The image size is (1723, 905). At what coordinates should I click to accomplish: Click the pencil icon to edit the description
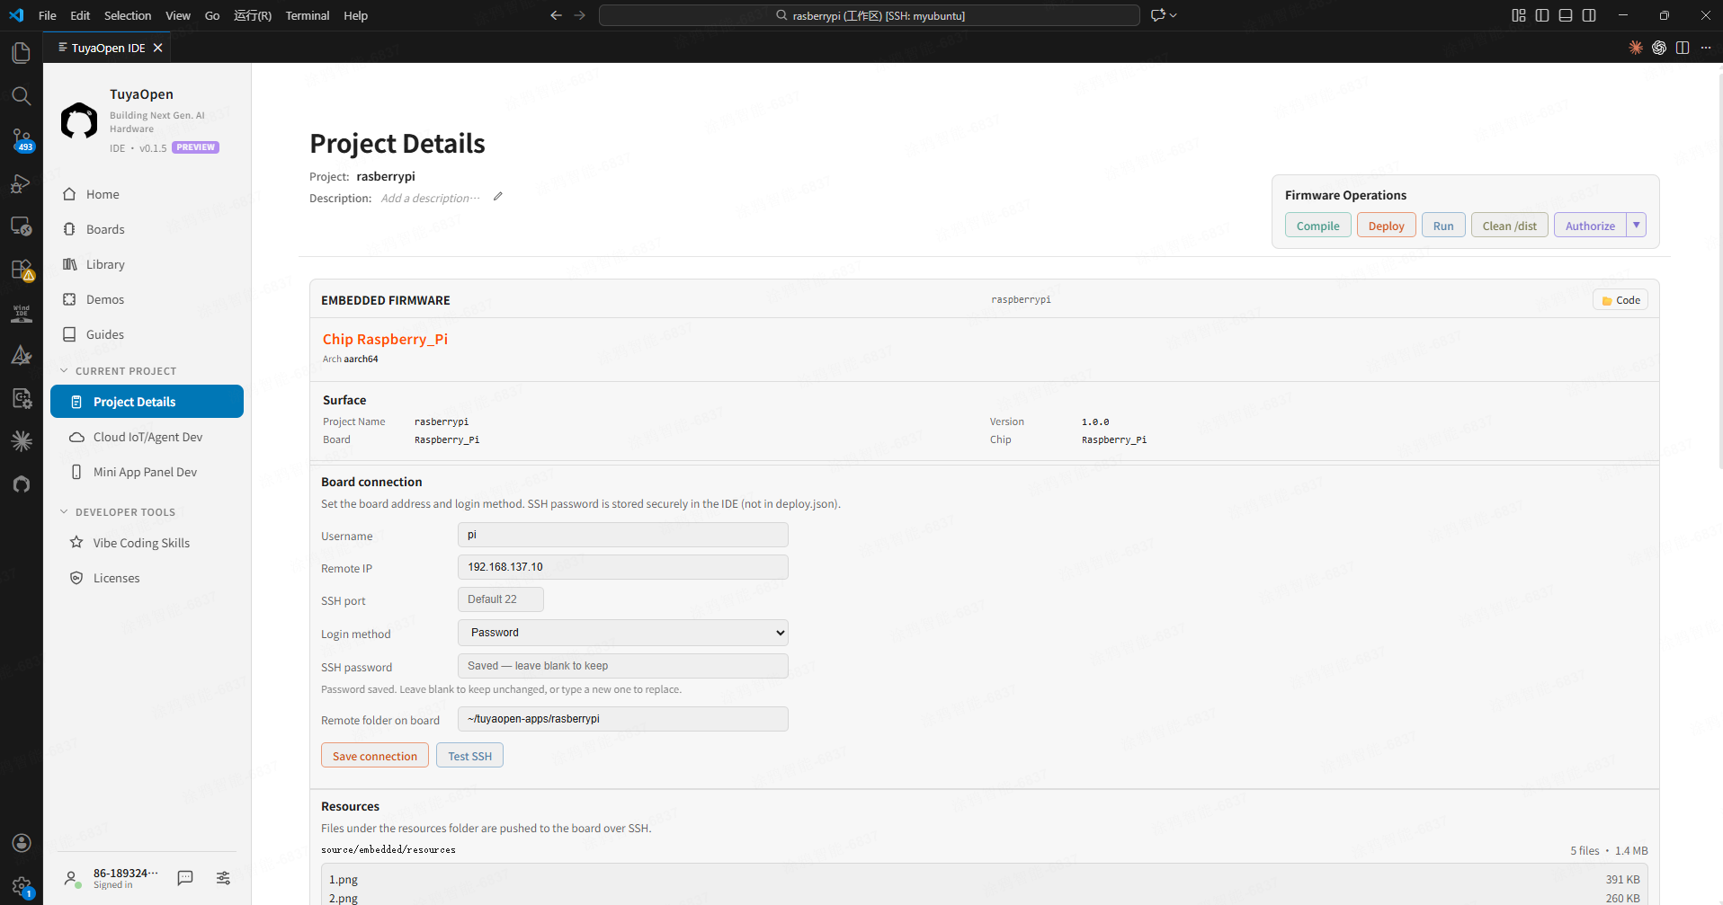pyautogui.click(x=498, y=197)
